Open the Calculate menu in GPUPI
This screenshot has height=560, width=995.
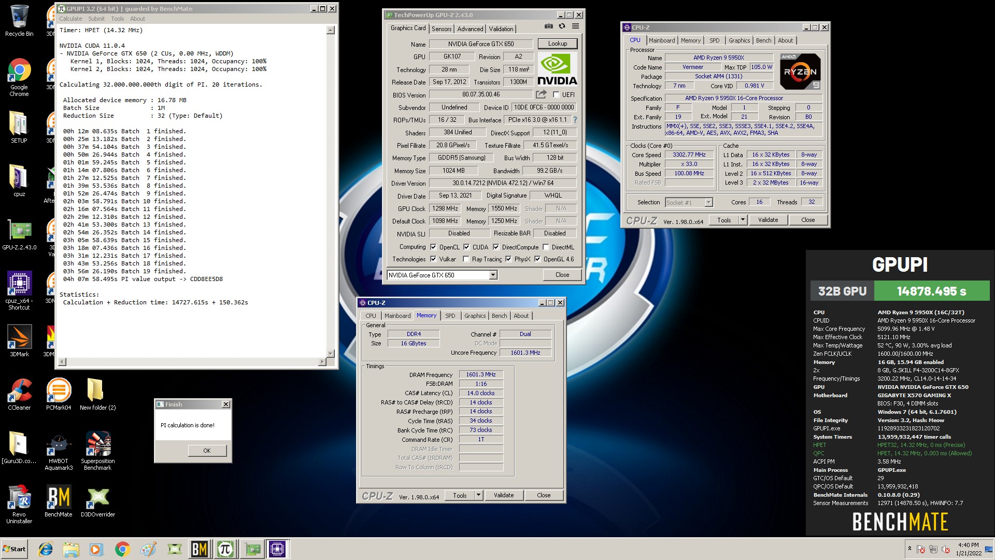click(70, 19)
